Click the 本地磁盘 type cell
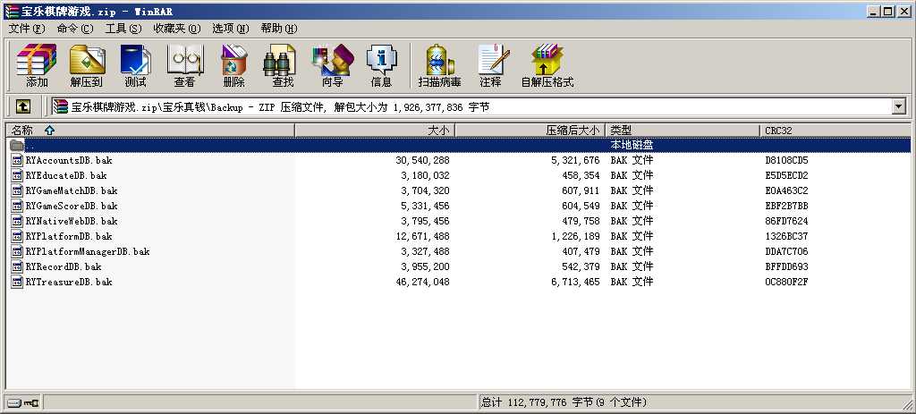The image size is (916, 414). tap(632, 145)
